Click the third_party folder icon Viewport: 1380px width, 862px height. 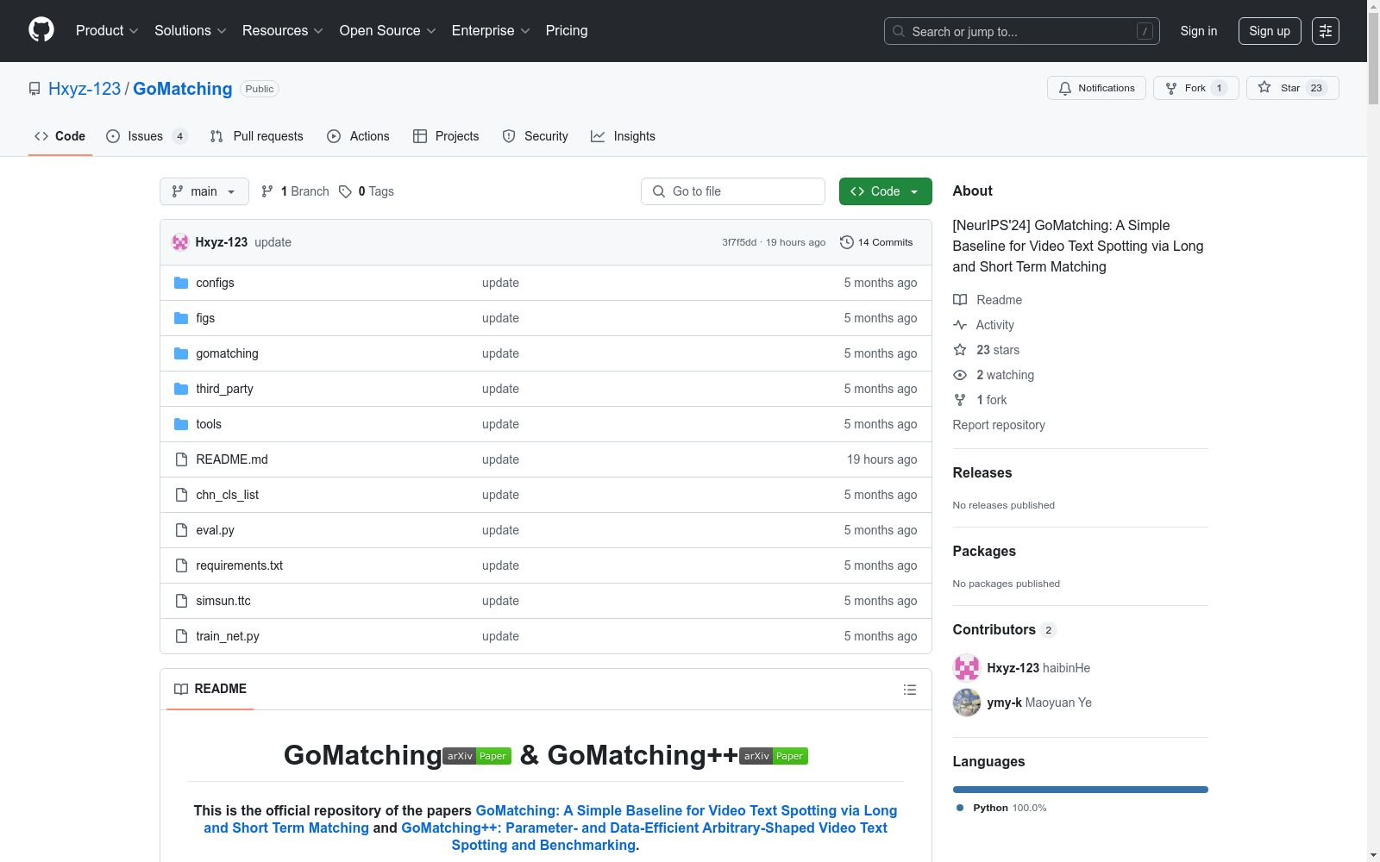click(181, 389)
